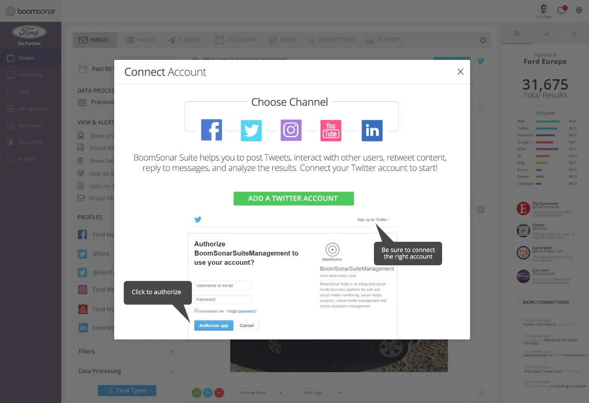The height and width of the screenshot is (403, 589).
Task: Open the Sign up for Twitter link
Action: tap(373, 220)
